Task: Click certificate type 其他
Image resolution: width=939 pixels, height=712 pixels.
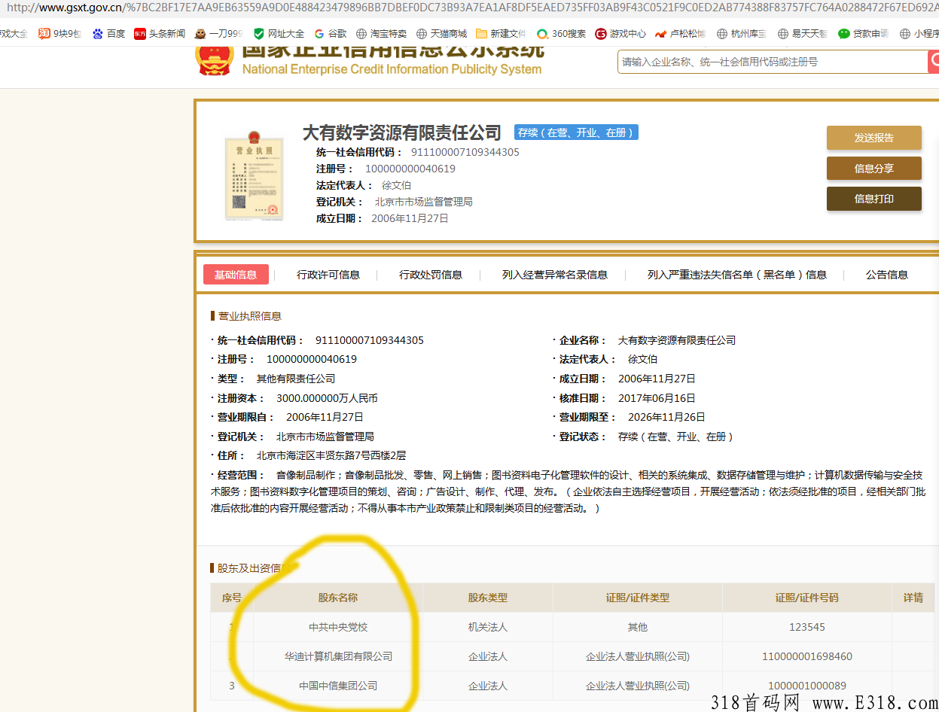Action: (x=638, y=627)
